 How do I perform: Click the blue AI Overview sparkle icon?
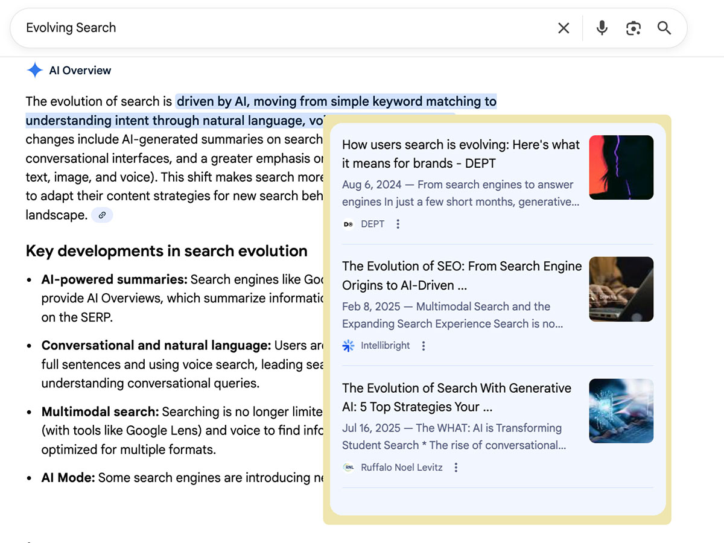[x=34, y=71]
